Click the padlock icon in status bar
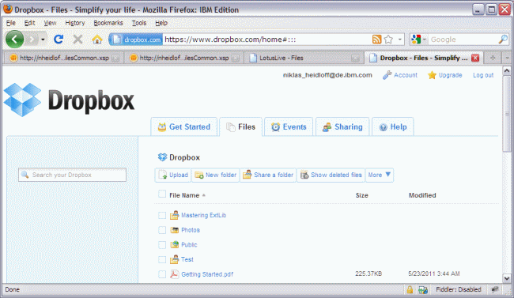Screen dimensions: 514x298 (410, 289)
